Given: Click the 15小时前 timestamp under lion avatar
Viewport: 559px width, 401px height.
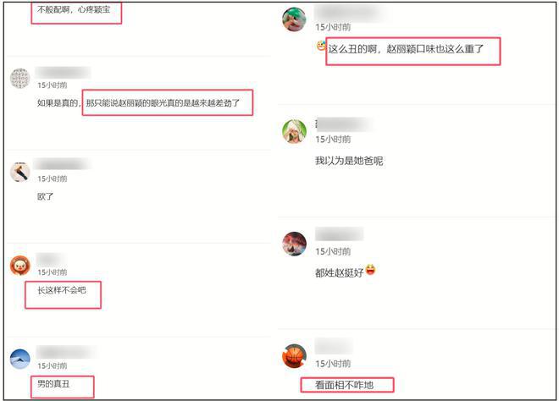Looking at the screenshot, I should (x=53, y=272).
